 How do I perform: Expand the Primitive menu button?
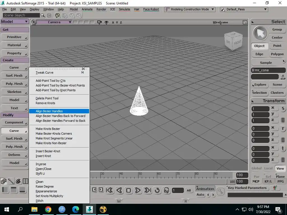coord(15,37)
